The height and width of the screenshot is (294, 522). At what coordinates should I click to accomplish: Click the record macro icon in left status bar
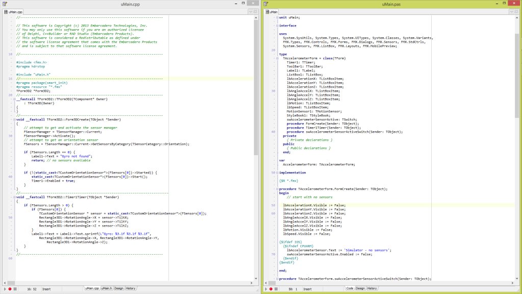pyautogui.click(x=10, y=289)
